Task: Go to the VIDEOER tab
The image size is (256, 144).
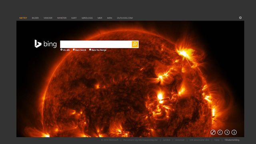Action: click(48, 18)
